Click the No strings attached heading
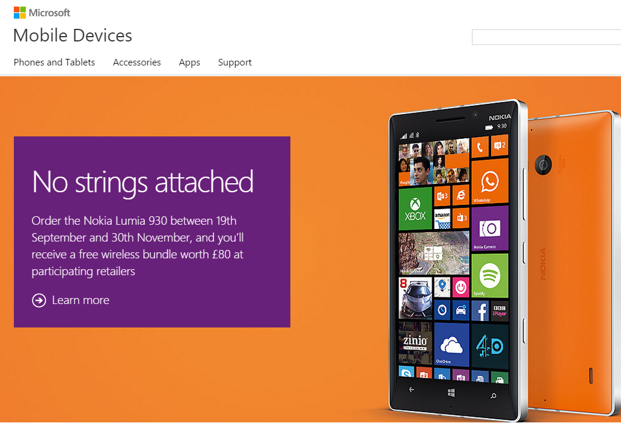Image resolution: width=621 pixels, height=426 pixels. pyautogui.click(x=143, y=182)
